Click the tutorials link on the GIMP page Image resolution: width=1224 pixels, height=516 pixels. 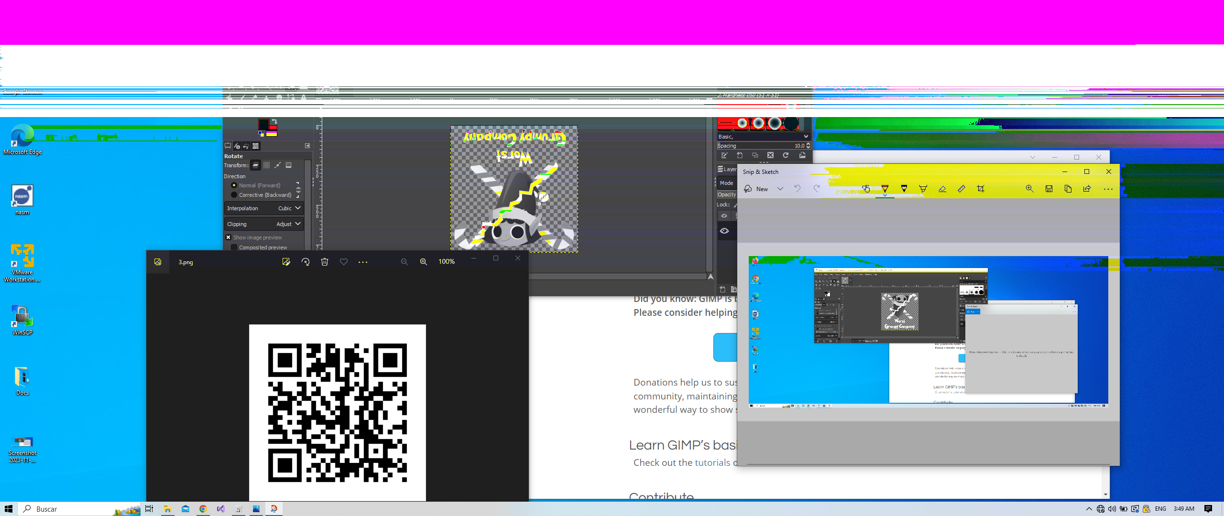712,462
